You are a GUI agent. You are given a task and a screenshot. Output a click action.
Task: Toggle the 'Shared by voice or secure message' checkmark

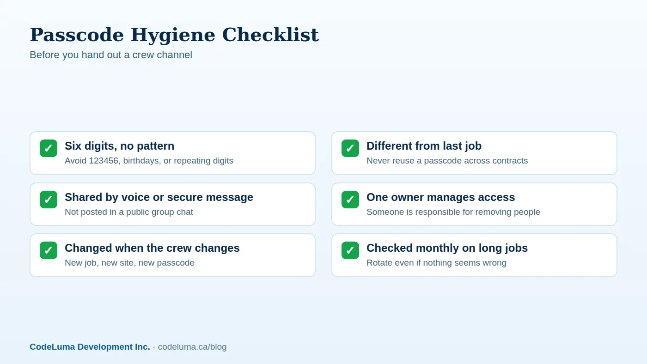click(49, 200)
